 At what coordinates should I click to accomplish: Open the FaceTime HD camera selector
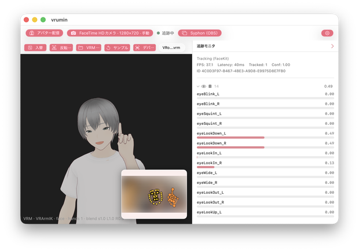point(110,33)
